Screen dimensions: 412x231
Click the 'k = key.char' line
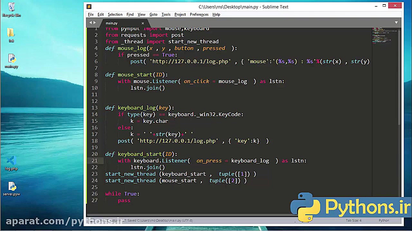tap(149, 121)
